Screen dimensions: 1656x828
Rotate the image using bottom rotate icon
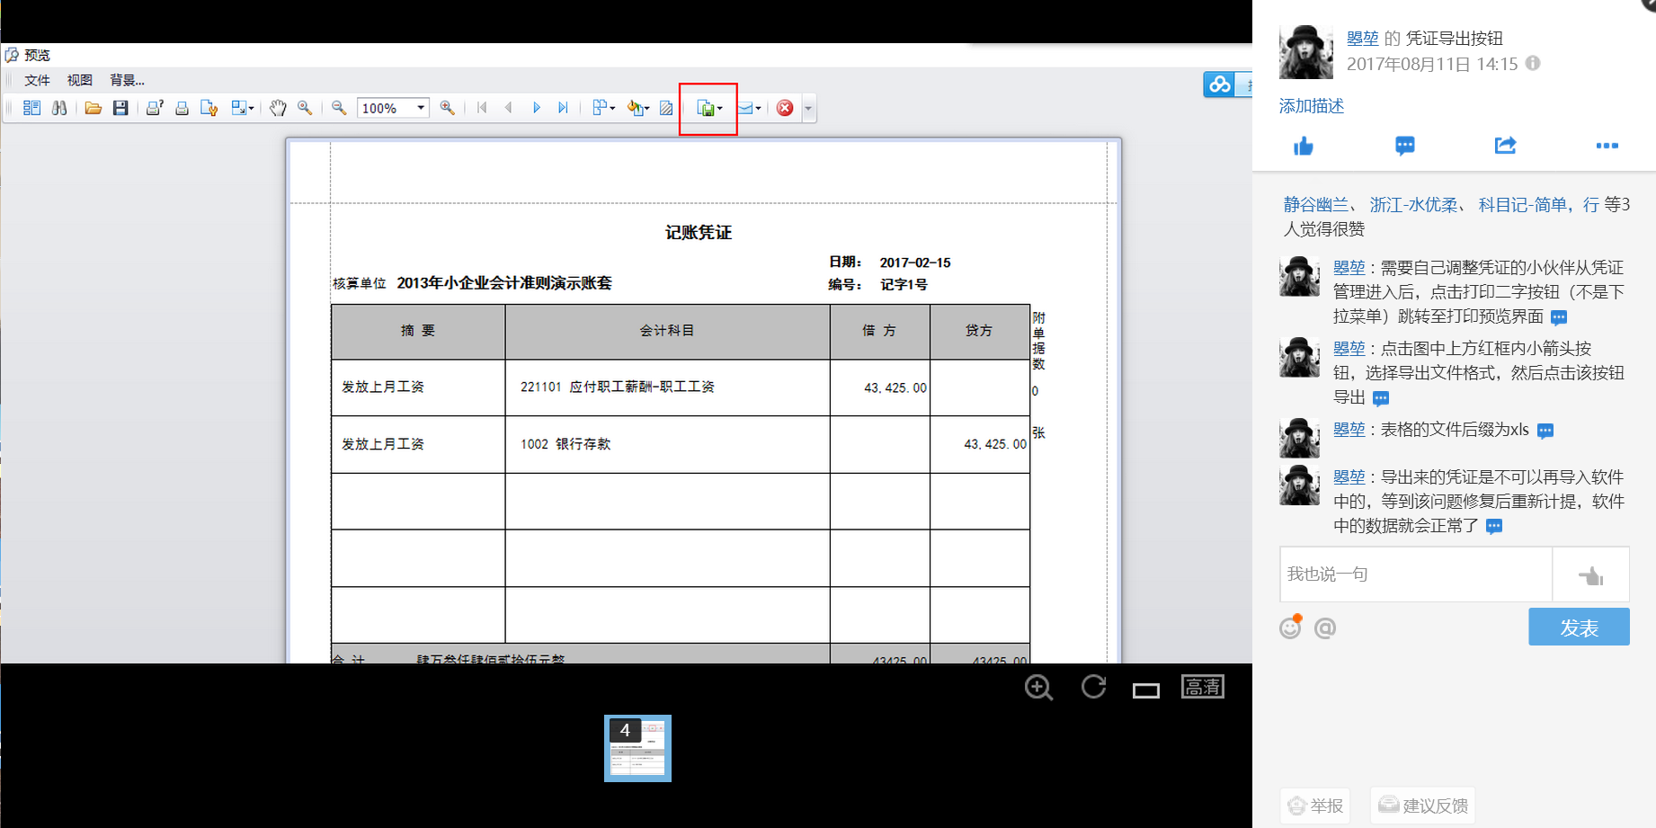coord(1093,688)
